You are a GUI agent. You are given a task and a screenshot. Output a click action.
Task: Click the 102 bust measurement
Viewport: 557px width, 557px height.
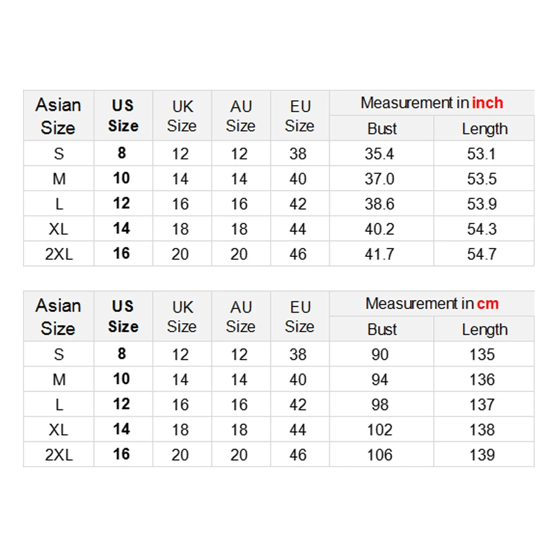tap(380, 430)
